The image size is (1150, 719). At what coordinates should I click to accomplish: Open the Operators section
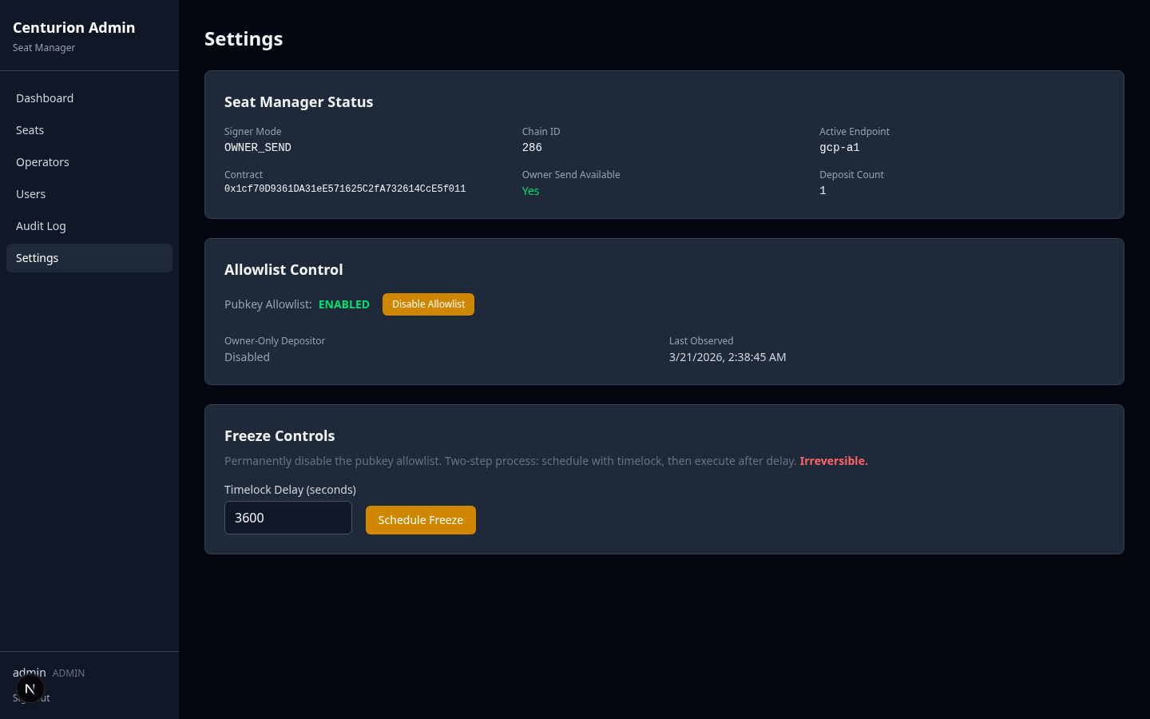click(42, 161)
